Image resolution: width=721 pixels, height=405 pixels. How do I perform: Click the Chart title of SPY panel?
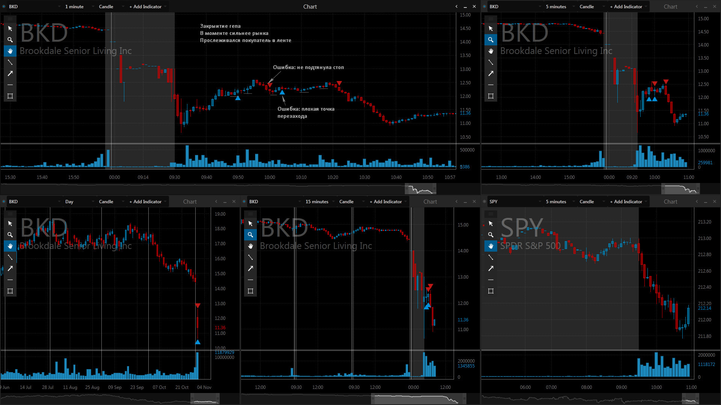coord(671,202)
